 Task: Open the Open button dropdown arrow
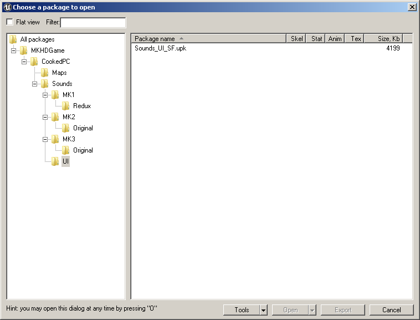[313, 310]
